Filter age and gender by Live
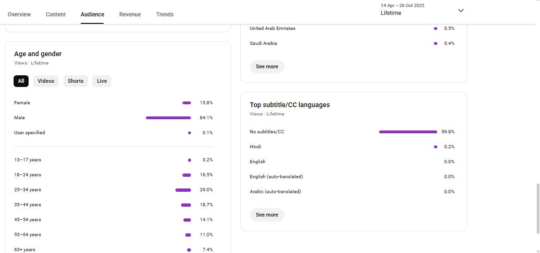Image resolution: width=540 pixels, height=253 pixels. tap(102, 81)
